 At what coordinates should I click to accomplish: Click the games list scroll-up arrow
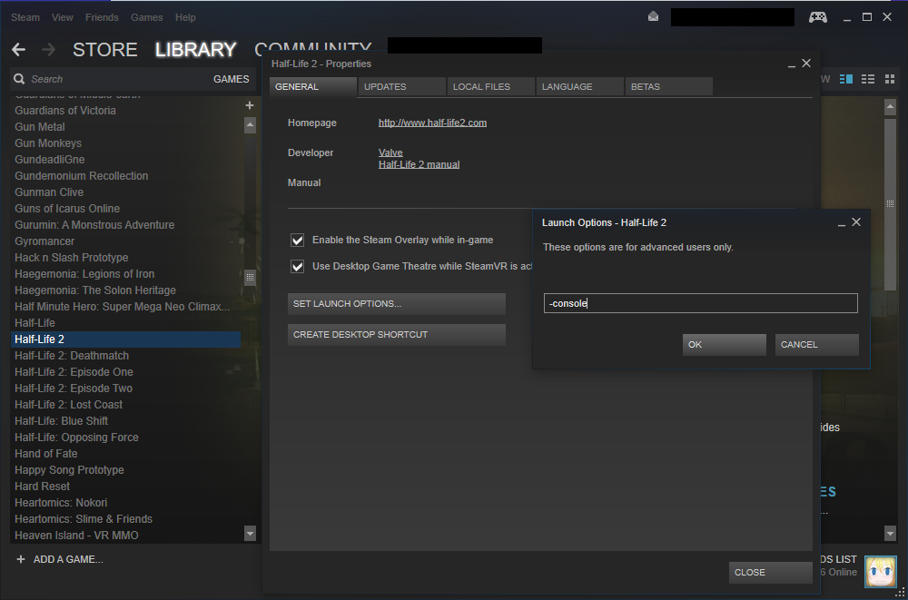[x=251, y=124]
